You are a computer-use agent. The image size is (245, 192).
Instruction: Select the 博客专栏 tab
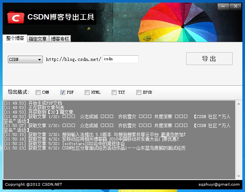(60, 39)
